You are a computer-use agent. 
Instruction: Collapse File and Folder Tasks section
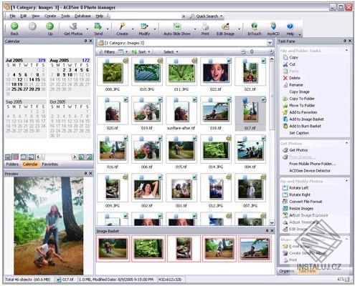pos(346,50)
